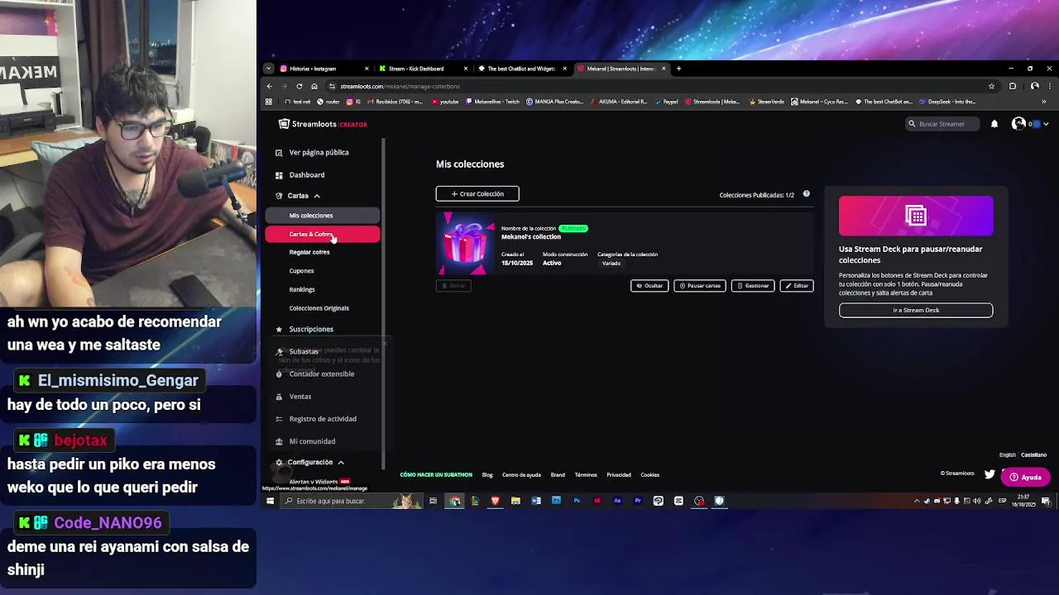Image resolution: width=1059 pixels, height=595 pixels.
Task: Open the Privacidad footer link
Action: [x=619, y=475]
